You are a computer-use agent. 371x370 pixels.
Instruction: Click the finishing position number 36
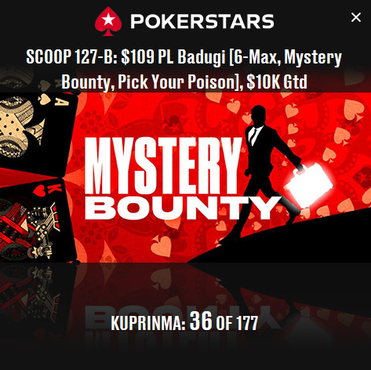point(201,321)
